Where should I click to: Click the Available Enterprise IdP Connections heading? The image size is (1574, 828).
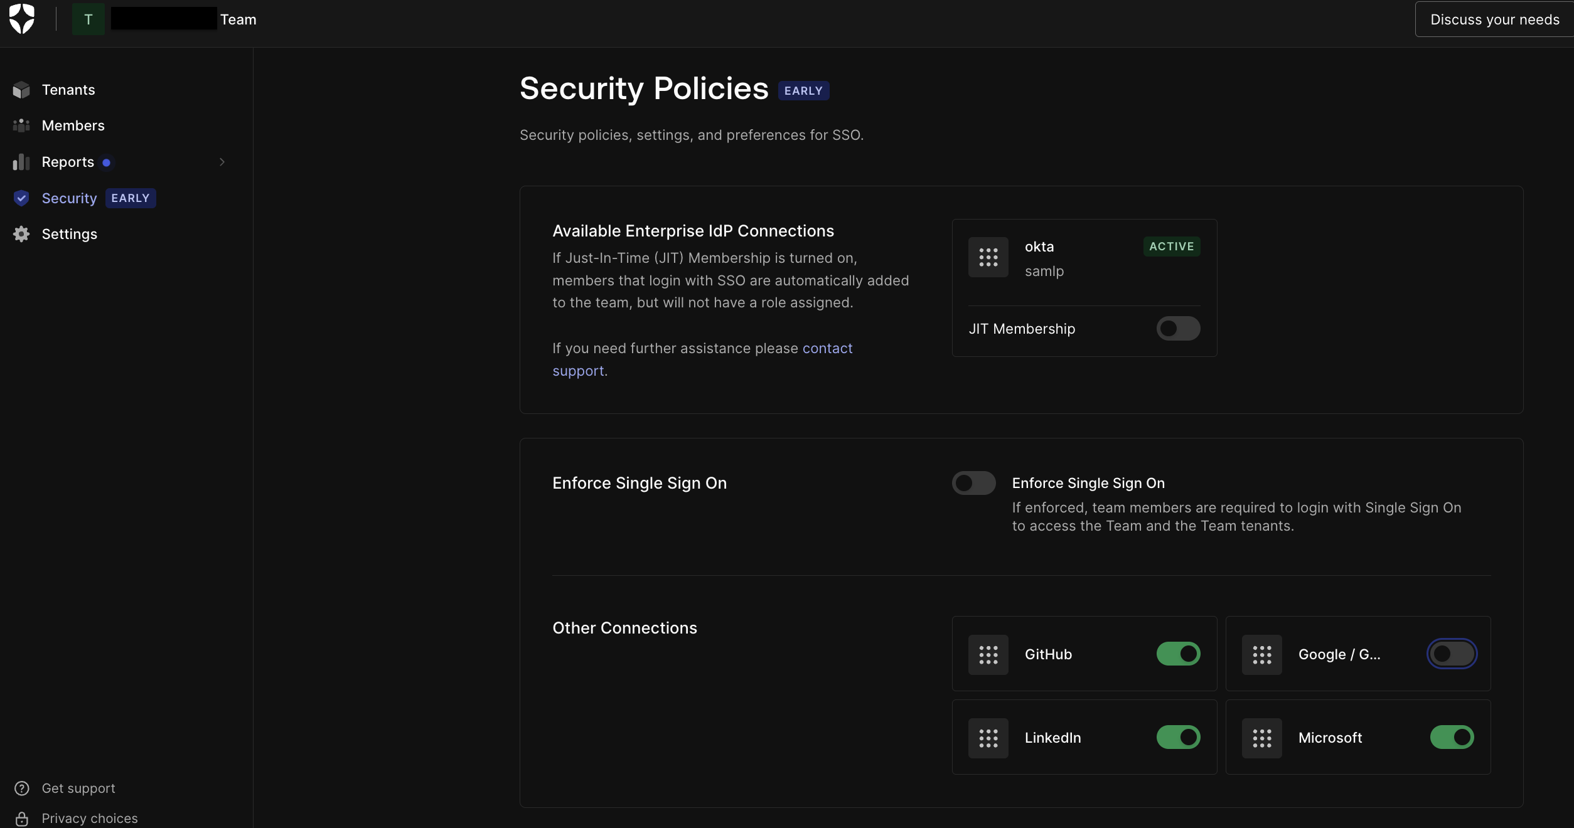tap(693, 231)
